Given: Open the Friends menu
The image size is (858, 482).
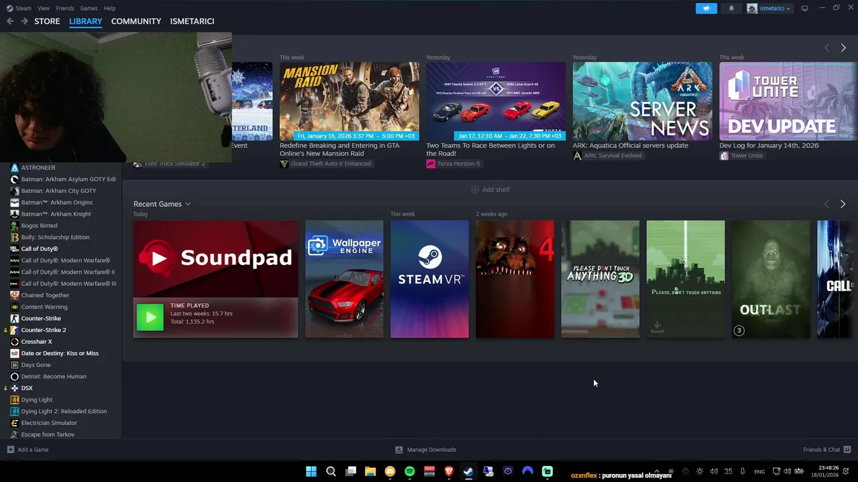Looking at the screenshot, I should click(65, 8).
